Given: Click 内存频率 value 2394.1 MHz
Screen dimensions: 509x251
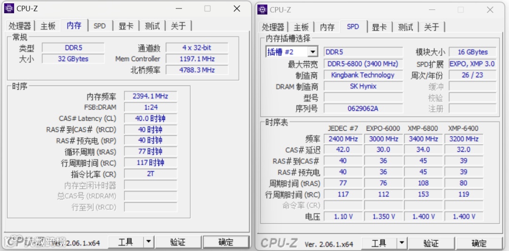Looking at the screenshot, I should tap(150, 96).
